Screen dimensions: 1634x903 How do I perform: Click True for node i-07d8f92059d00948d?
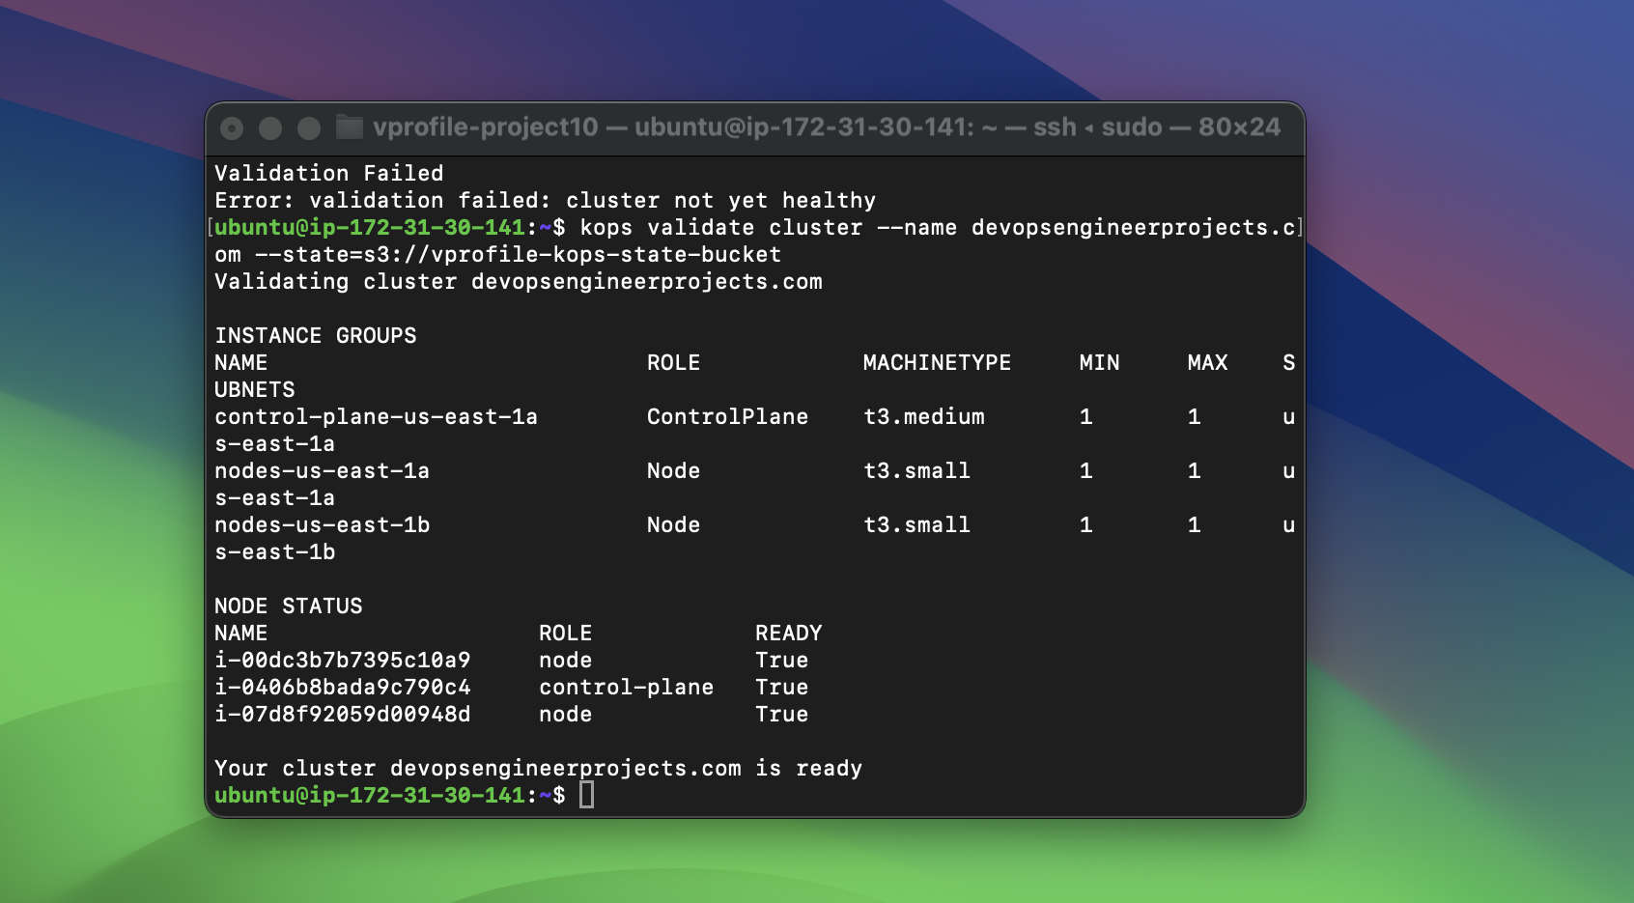coord(782,714)
